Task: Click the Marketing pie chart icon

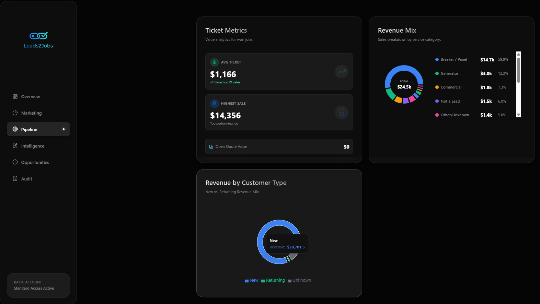Action: point(15,113)
